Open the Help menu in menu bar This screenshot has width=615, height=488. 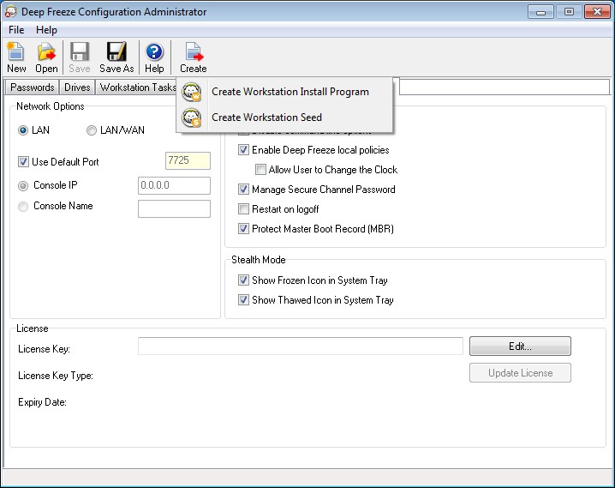[46, 30]
